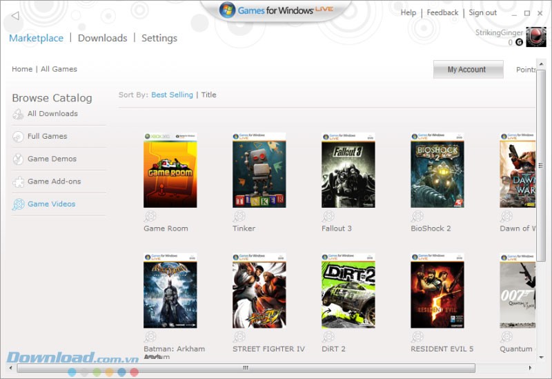Click the video reel icon above Quantum
The height and width of the screenshot is (379, 552).
click(x=506, y=336)
